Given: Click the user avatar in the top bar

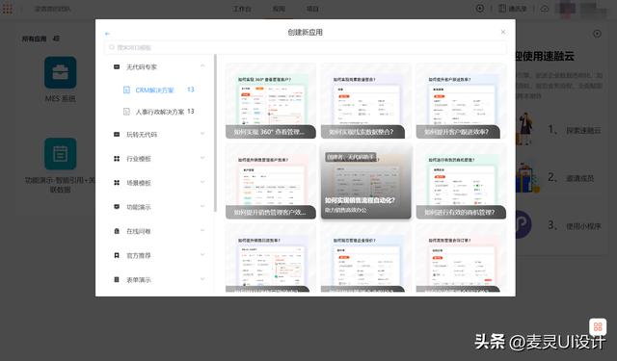Looking at the screenshot, I should tap(567, 10).
